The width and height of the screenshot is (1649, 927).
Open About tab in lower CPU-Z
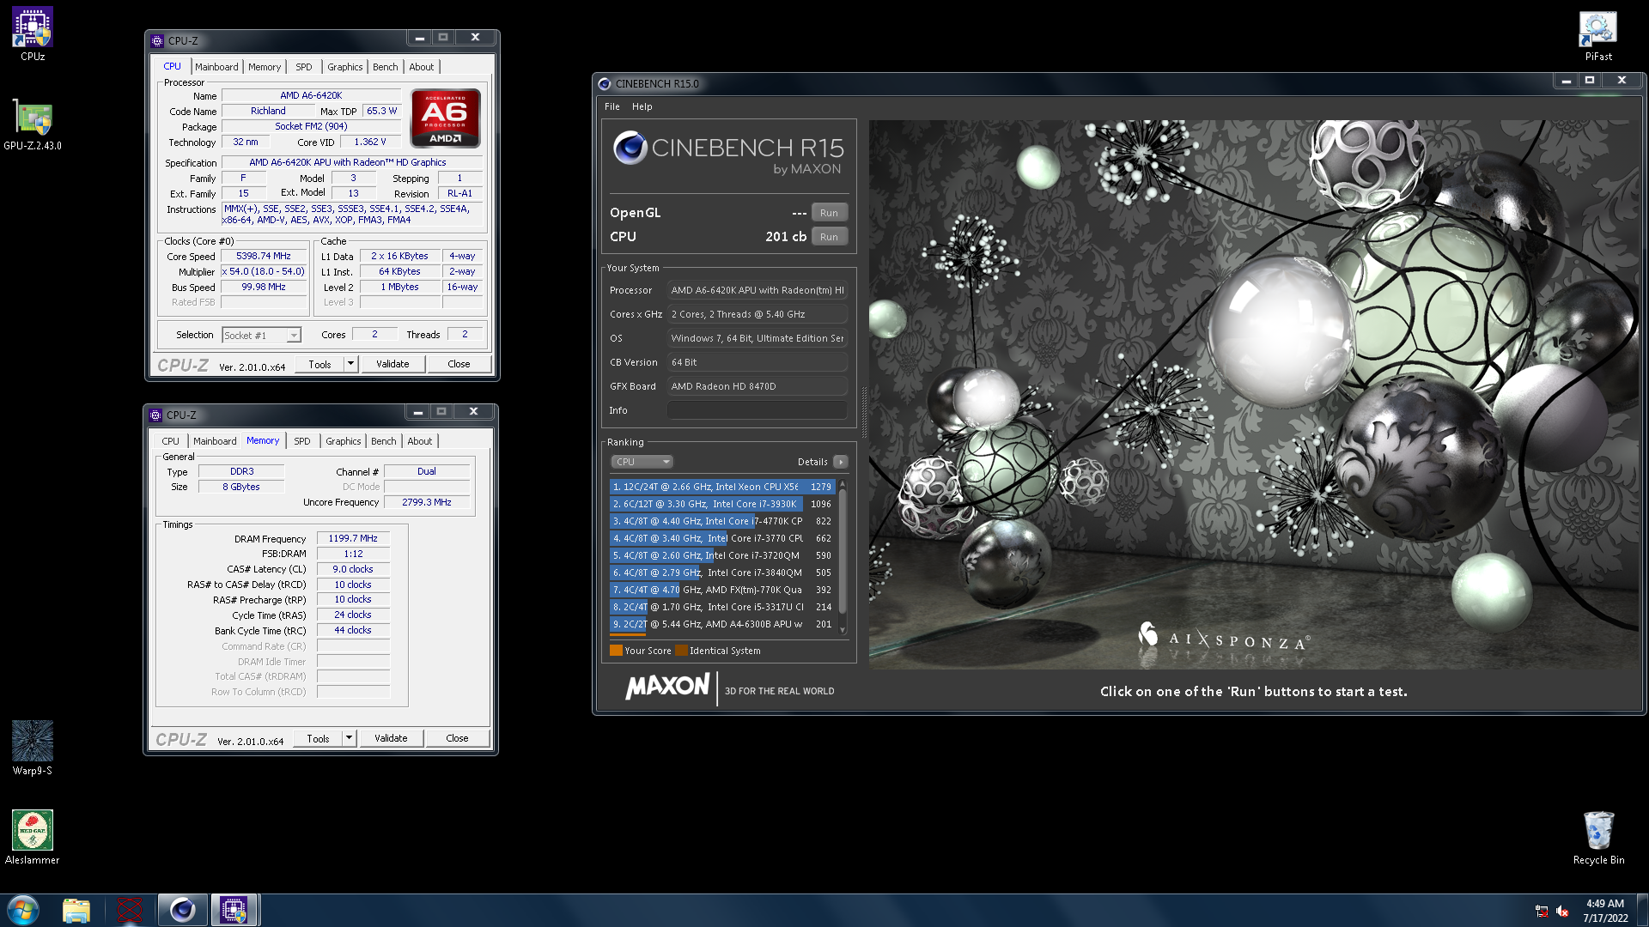click(x=420, y=441)
